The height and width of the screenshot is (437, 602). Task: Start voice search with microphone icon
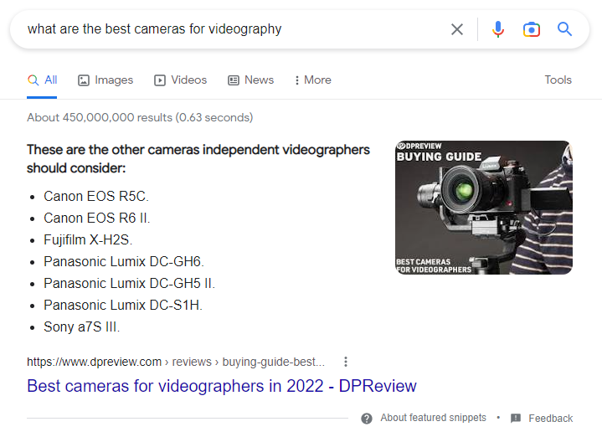[x=498, y=29]
